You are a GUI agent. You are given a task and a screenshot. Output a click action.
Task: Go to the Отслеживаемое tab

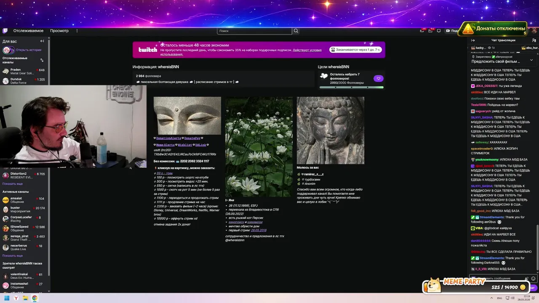(x=28, y=31)
